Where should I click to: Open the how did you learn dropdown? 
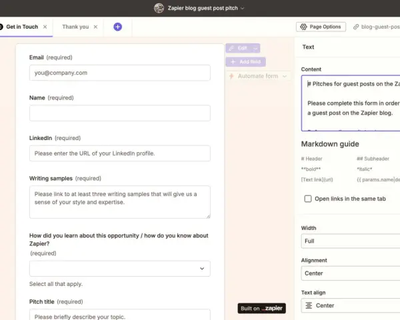(x=120, y=269)
